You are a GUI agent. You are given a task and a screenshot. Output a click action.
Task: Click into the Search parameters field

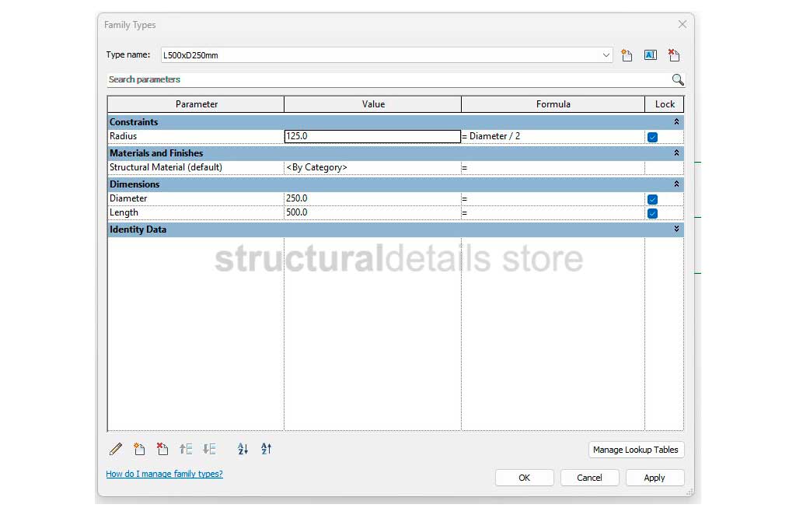pos(389,79)
